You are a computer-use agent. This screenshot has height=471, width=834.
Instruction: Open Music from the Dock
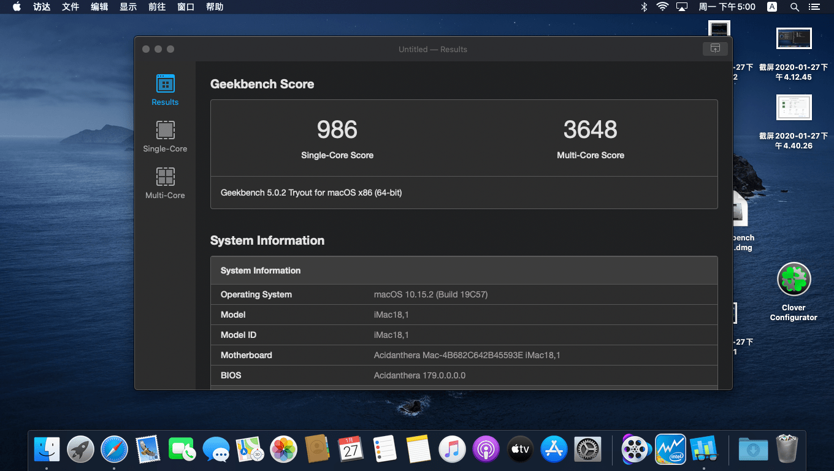coord(453,450)
